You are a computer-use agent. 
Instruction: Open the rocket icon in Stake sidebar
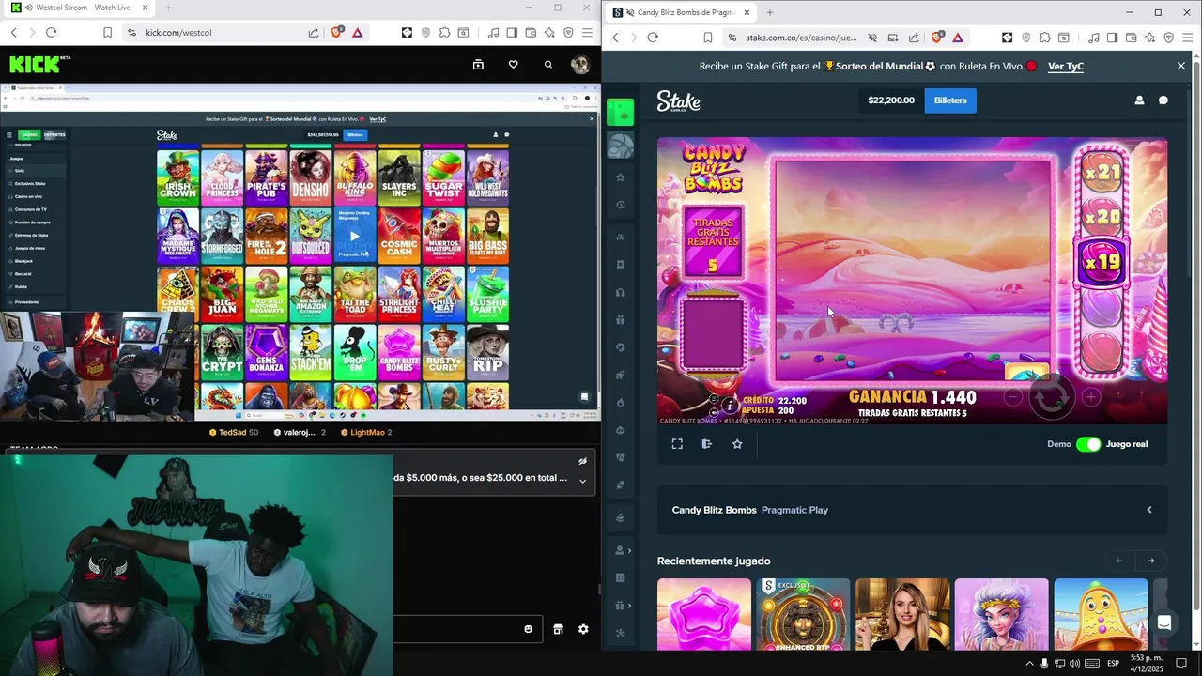pyautogui.click(x=620, y=376)
